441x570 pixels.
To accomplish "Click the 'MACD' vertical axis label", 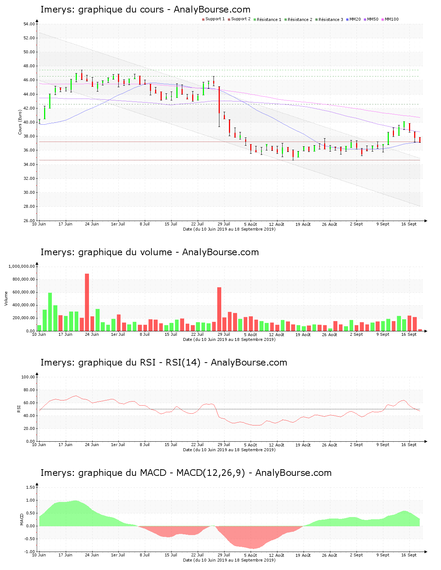I will pyautogui.click(x=22, y=519).
